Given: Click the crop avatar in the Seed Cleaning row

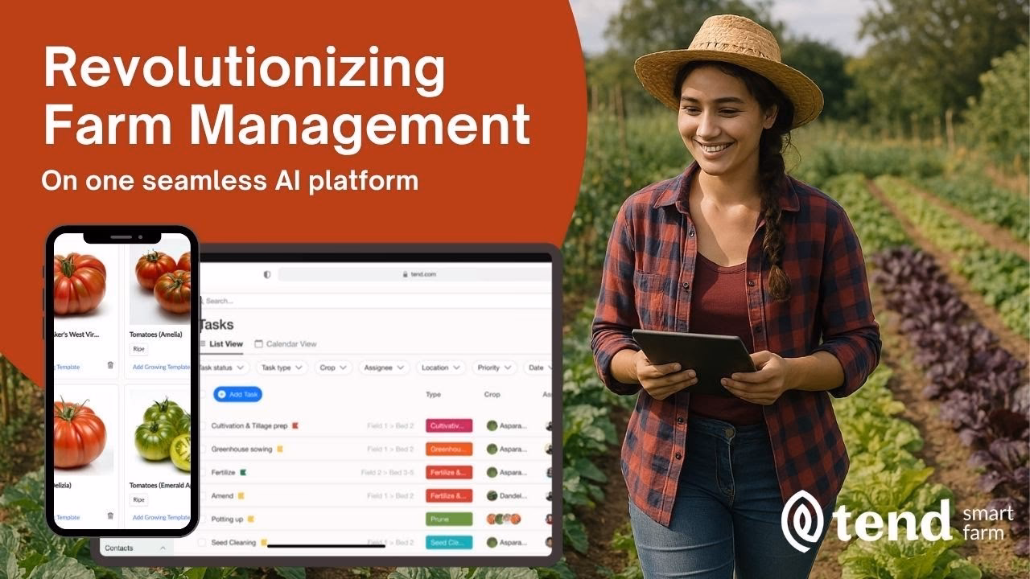Looking at the screenshot, I should pyautogui.click(x=492, y=543).
